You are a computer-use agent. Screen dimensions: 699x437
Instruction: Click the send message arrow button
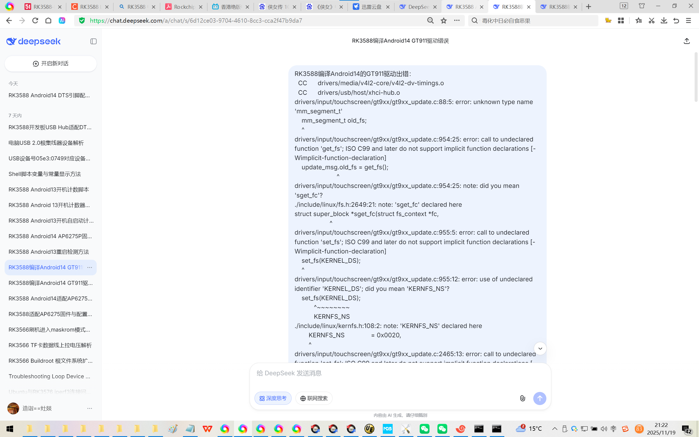[x=540, y=398]
